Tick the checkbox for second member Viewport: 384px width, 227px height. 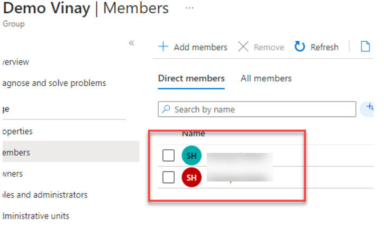pyautogui.click(x=168, y=177)
